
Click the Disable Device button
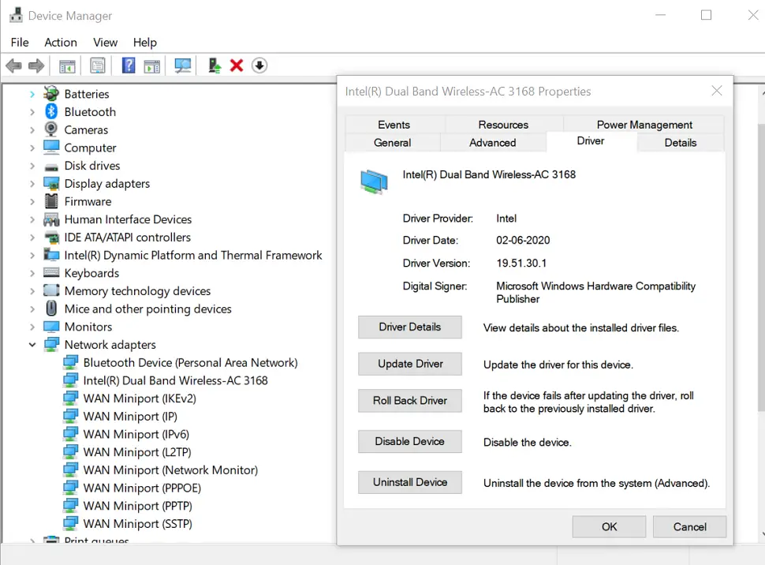pos(410,441)
